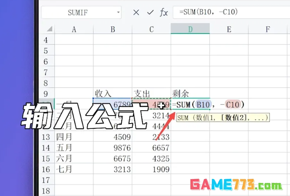This screenshot has height=196, width=290.
Task: Select column D header
Action: coord(190,30)
